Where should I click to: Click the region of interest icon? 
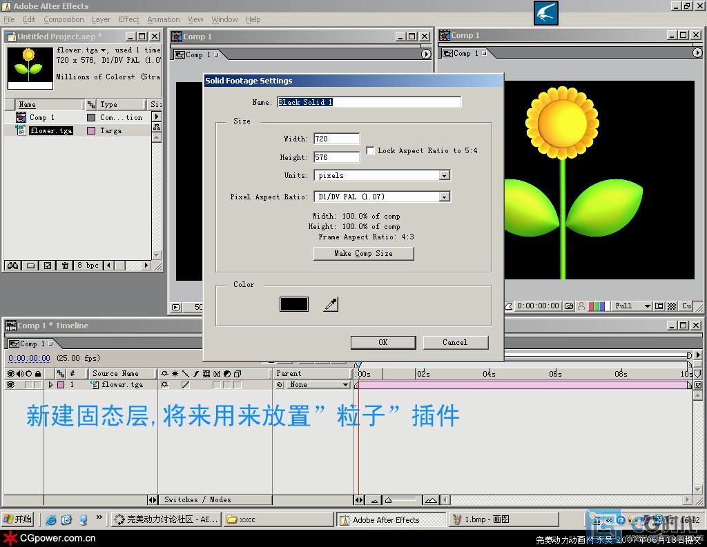pos(659,306)
